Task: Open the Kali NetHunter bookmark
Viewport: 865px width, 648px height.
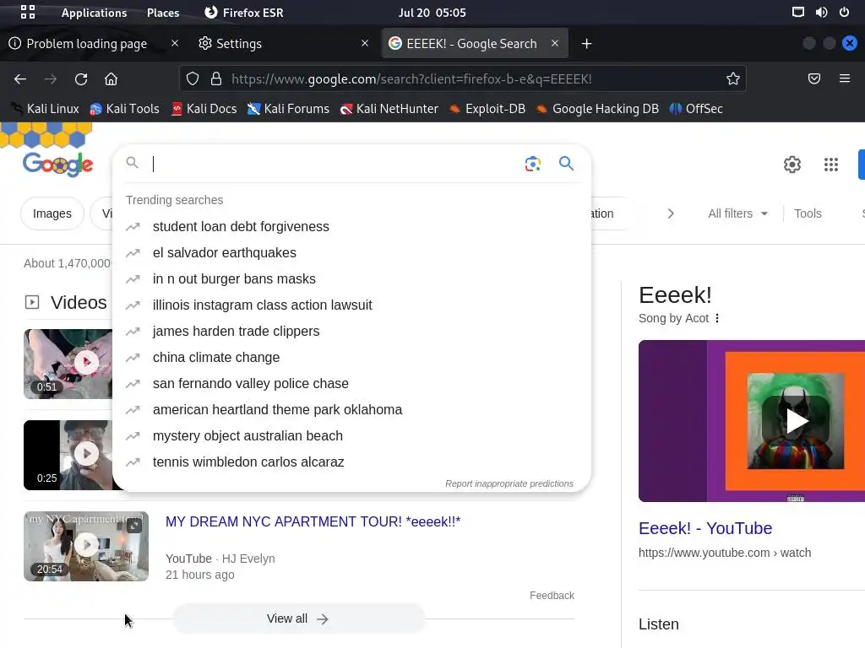Action: (389, 109)
